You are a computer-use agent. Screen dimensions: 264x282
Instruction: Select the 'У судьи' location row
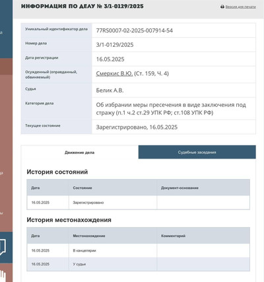point(139,264)
